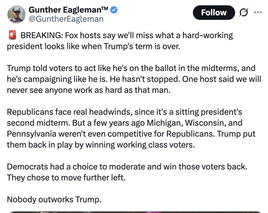268x213 pixels.
Task: Visit the @GuntherEagleman handle link
Action: click(x=66, y=19)
